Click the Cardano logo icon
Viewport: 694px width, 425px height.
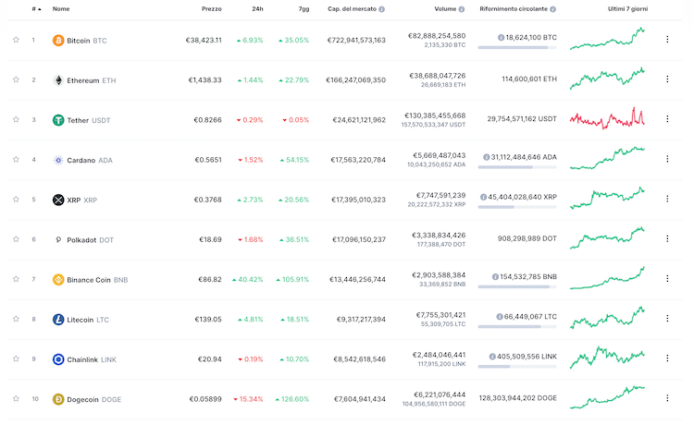point(58,160)
